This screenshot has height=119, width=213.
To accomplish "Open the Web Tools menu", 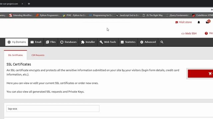I will [x=108, y=42].
